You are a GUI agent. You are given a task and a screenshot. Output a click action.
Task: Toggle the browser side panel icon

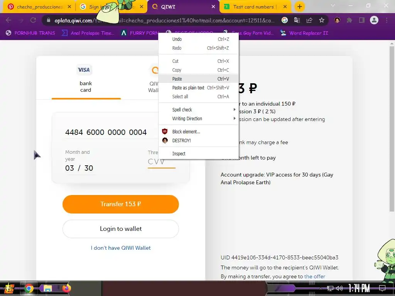pos(362,20)
